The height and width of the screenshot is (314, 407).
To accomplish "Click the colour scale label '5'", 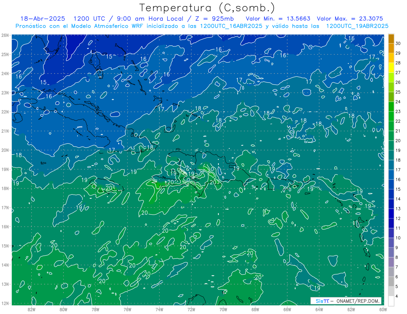I will [x=397, y=286].
